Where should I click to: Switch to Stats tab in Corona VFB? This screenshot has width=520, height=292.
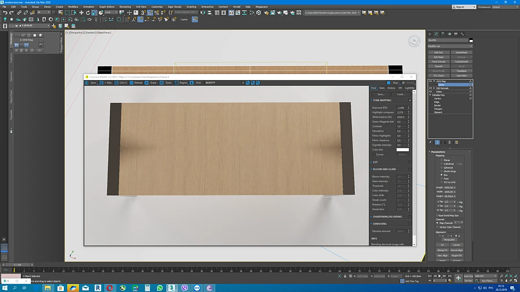point(382,88)
